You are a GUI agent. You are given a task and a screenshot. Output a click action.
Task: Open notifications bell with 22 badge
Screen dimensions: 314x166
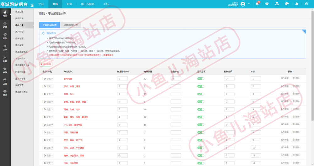click(x=257, y=4)
